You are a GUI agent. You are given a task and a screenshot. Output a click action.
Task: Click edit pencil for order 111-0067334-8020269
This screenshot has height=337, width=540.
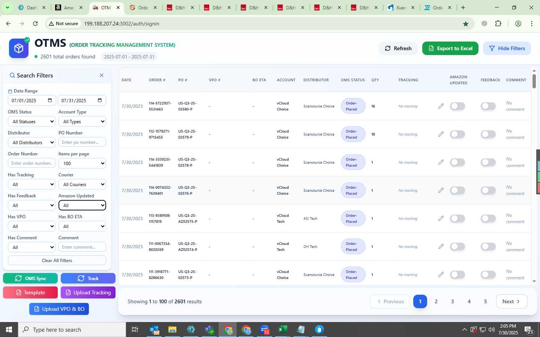click(441, 246)
